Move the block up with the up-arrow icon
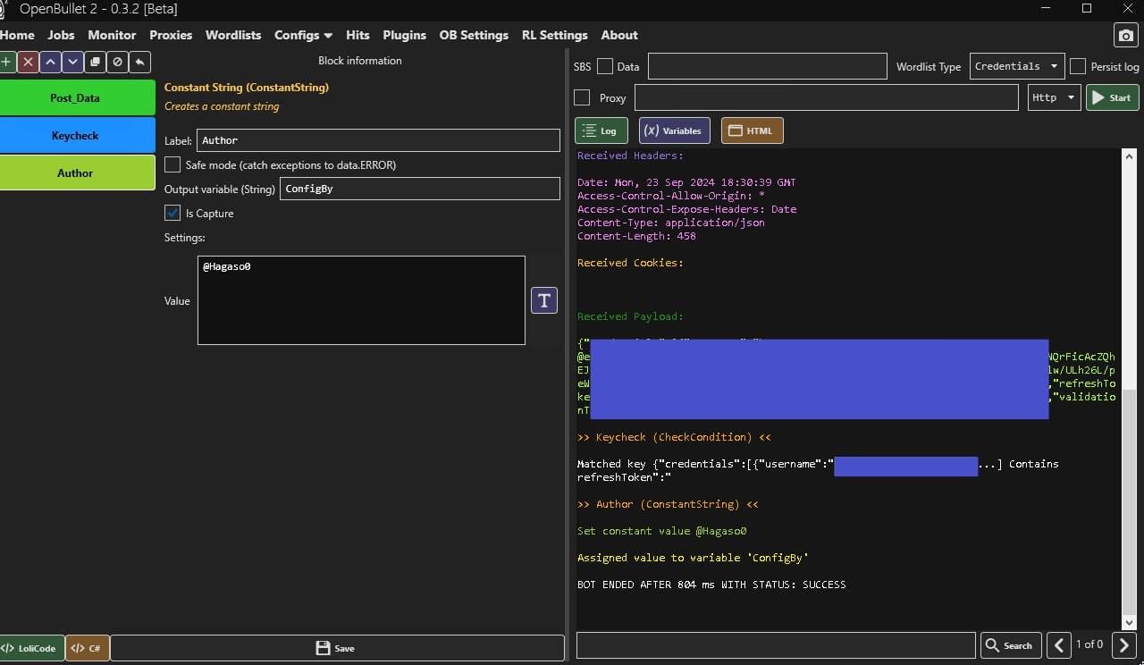Image resolution: width=1144 pixels, height=665 pixels. tap(51, 62)
